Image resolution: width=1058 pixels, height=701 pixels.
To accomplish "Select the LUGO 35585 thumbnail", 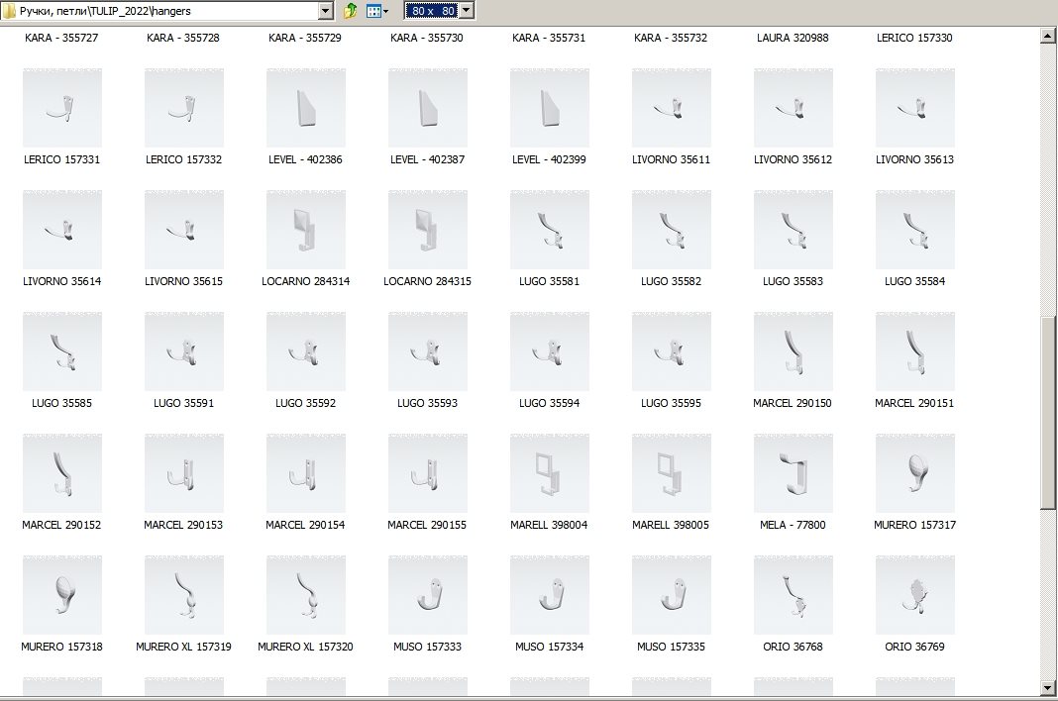I will pos(62,351).
